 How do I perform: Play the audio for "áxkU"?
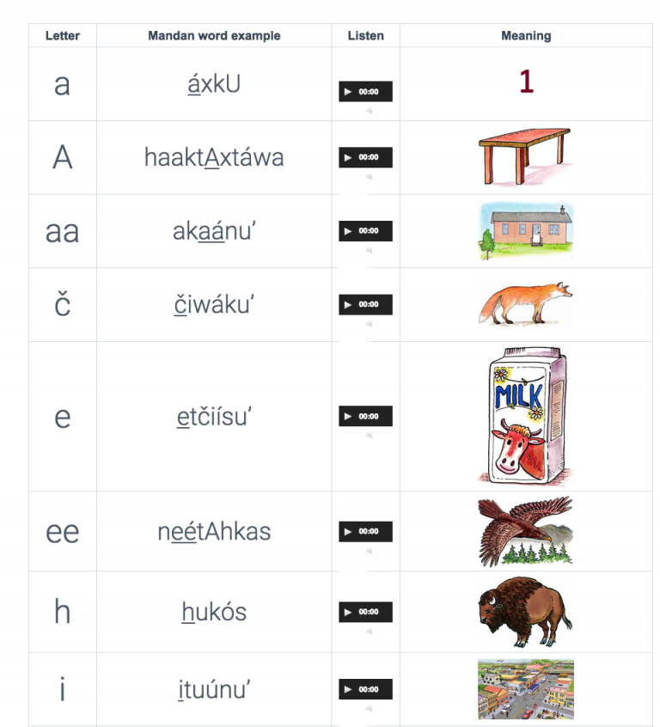[349, 91]
